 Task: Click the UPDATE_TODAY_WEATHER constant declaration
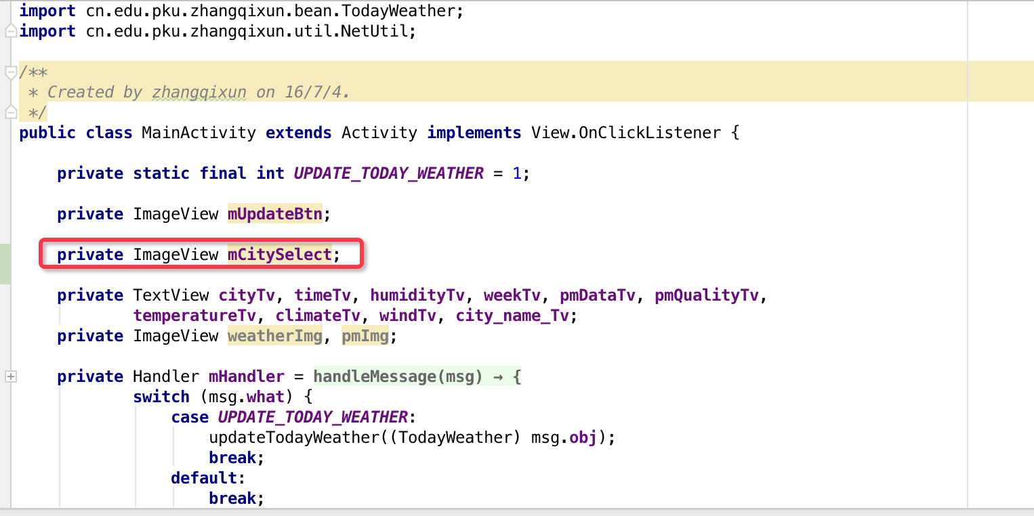tap(388, 173)
